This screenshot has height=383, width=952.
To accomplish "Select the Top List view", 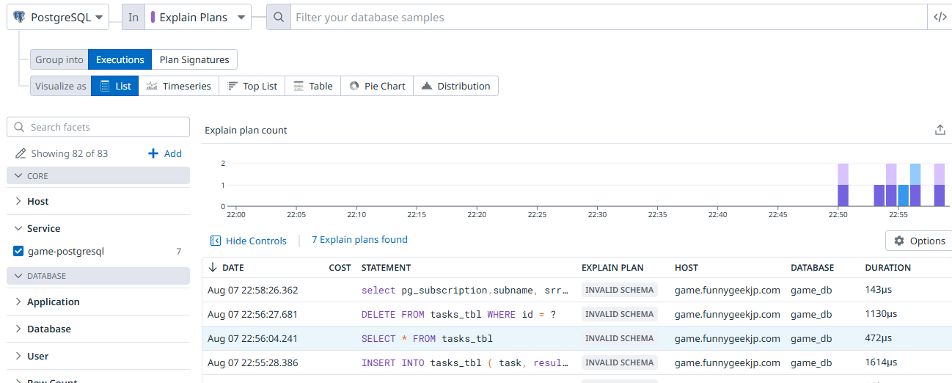I will click(x=252, y=86).
